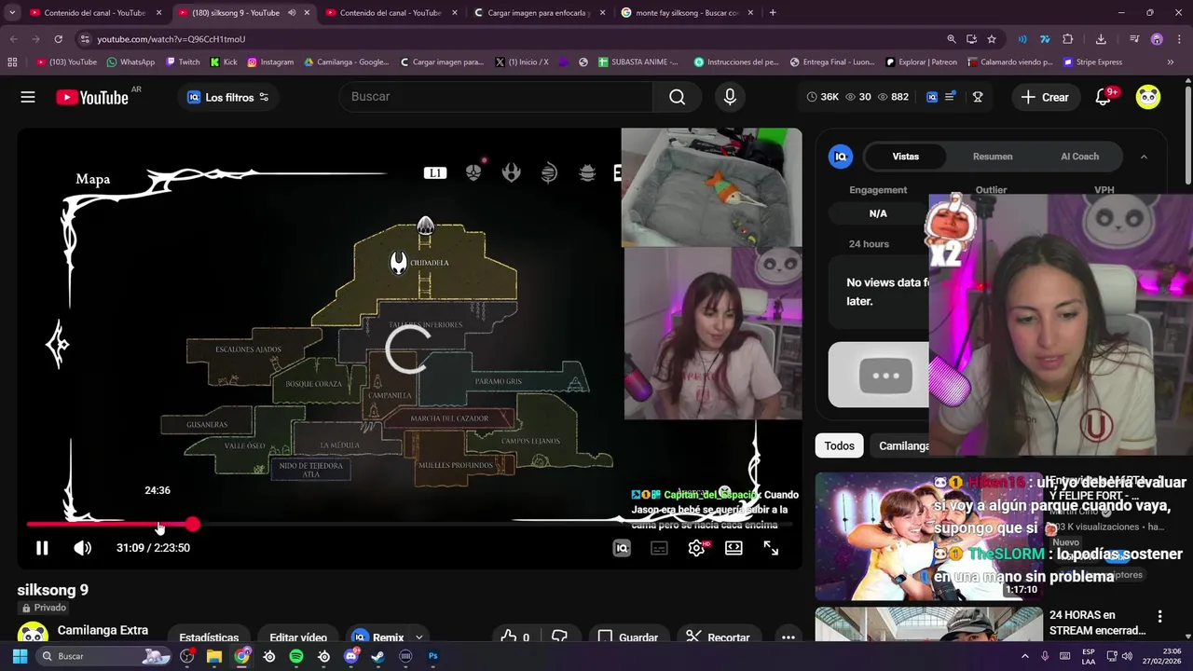Screen dimensions: 1193x671
Task: Open Steam from the taskbar
Action: coord(377,656)
